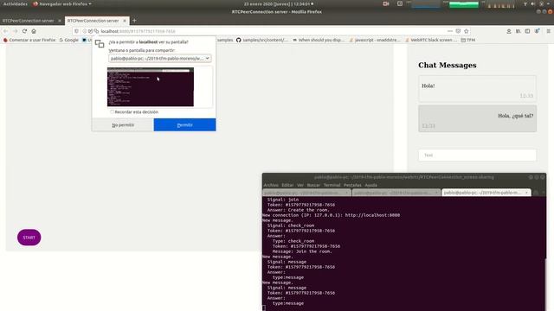Screen dimensions: 554x311
Task: Click the No permitir button
Action: click(x=123, y=124)
